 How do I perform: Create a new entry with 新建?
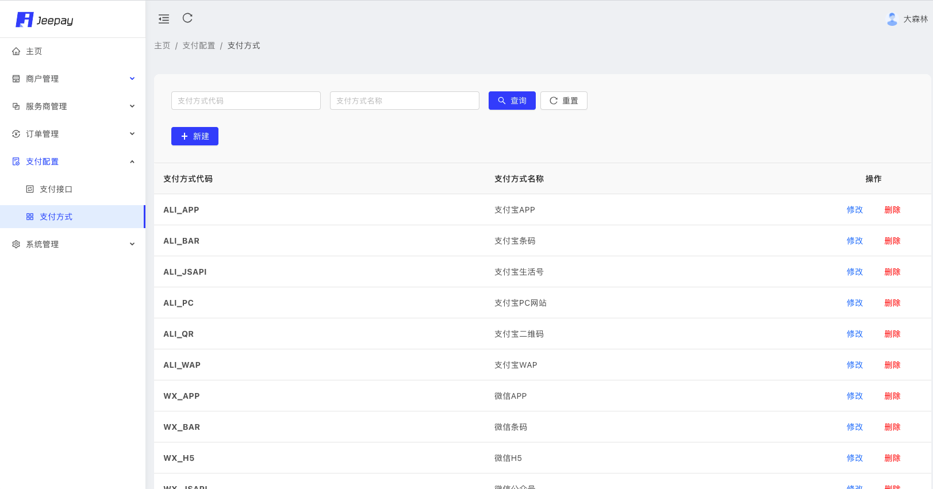(195, 136)
